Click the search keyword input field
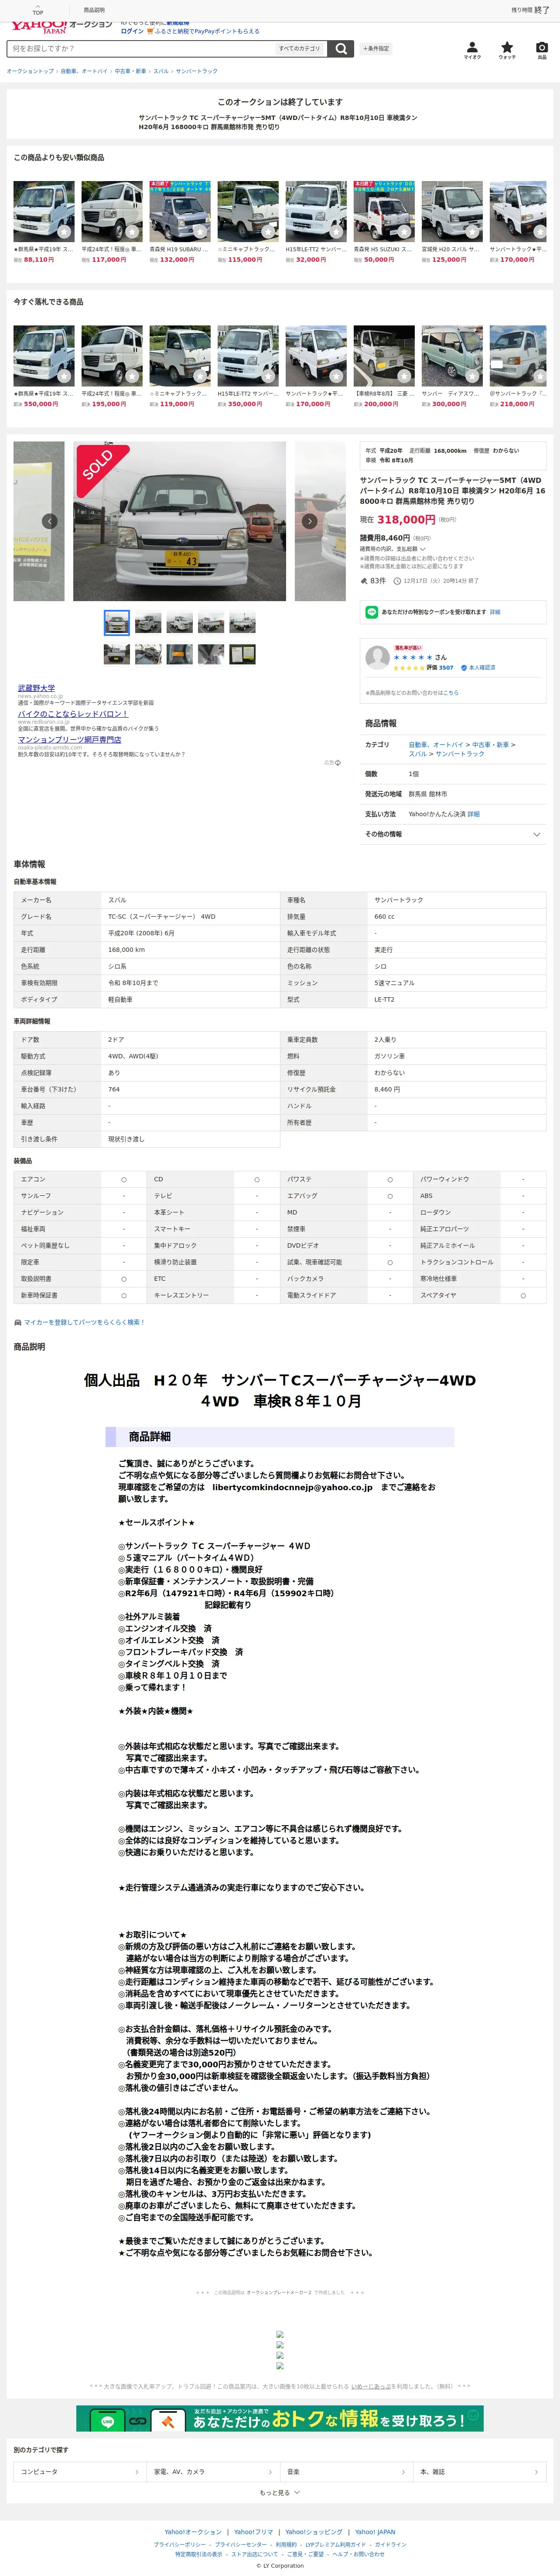Screen dimensions: 560x2576 click(140, 48)
